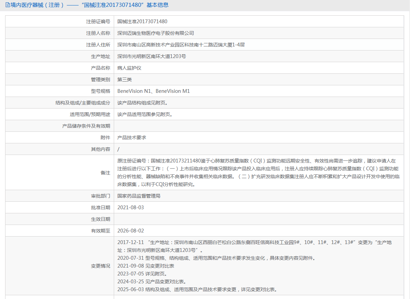
Task: Select 深圳迈瑞生物医疗电子股份有限公司 company name
Action: (156, 33)
